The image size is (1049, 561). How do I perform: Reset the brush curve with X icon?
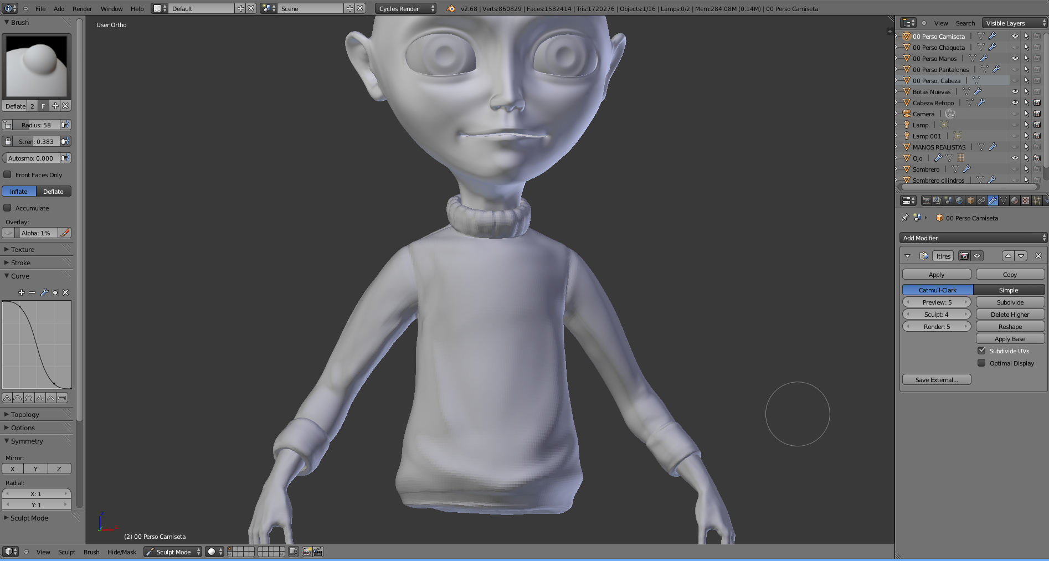click(65, 292)
